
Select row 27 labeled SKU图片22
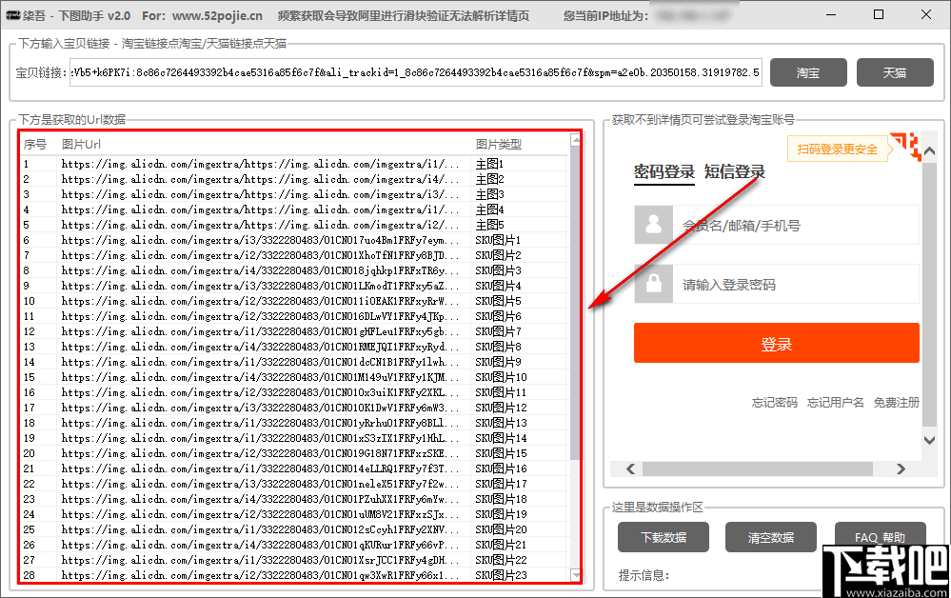pyautogui.click(x=295, y=560)
